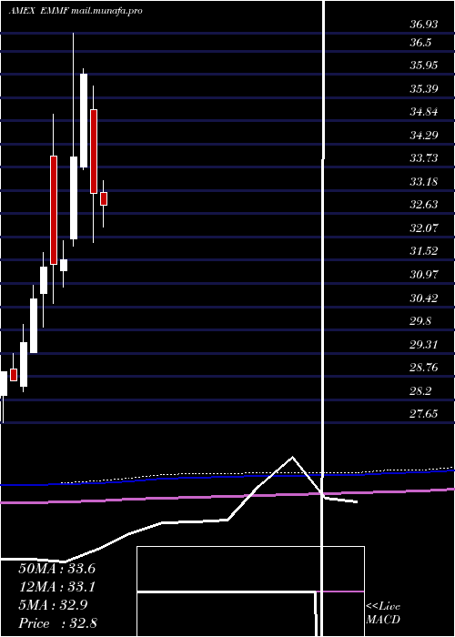Click the 50MA : 33.6 readout
This screenshot has width=455, height=637.
[x=56, y=569]
